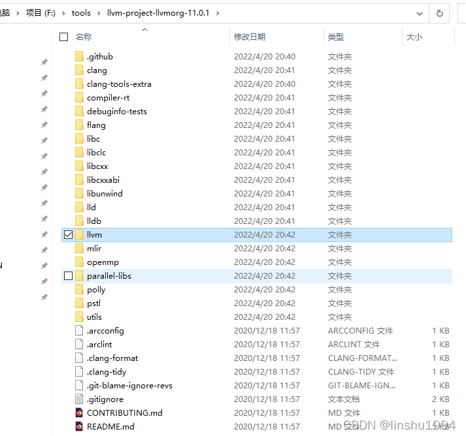Click the .git-blame-ignore-revs file icon

79,385
